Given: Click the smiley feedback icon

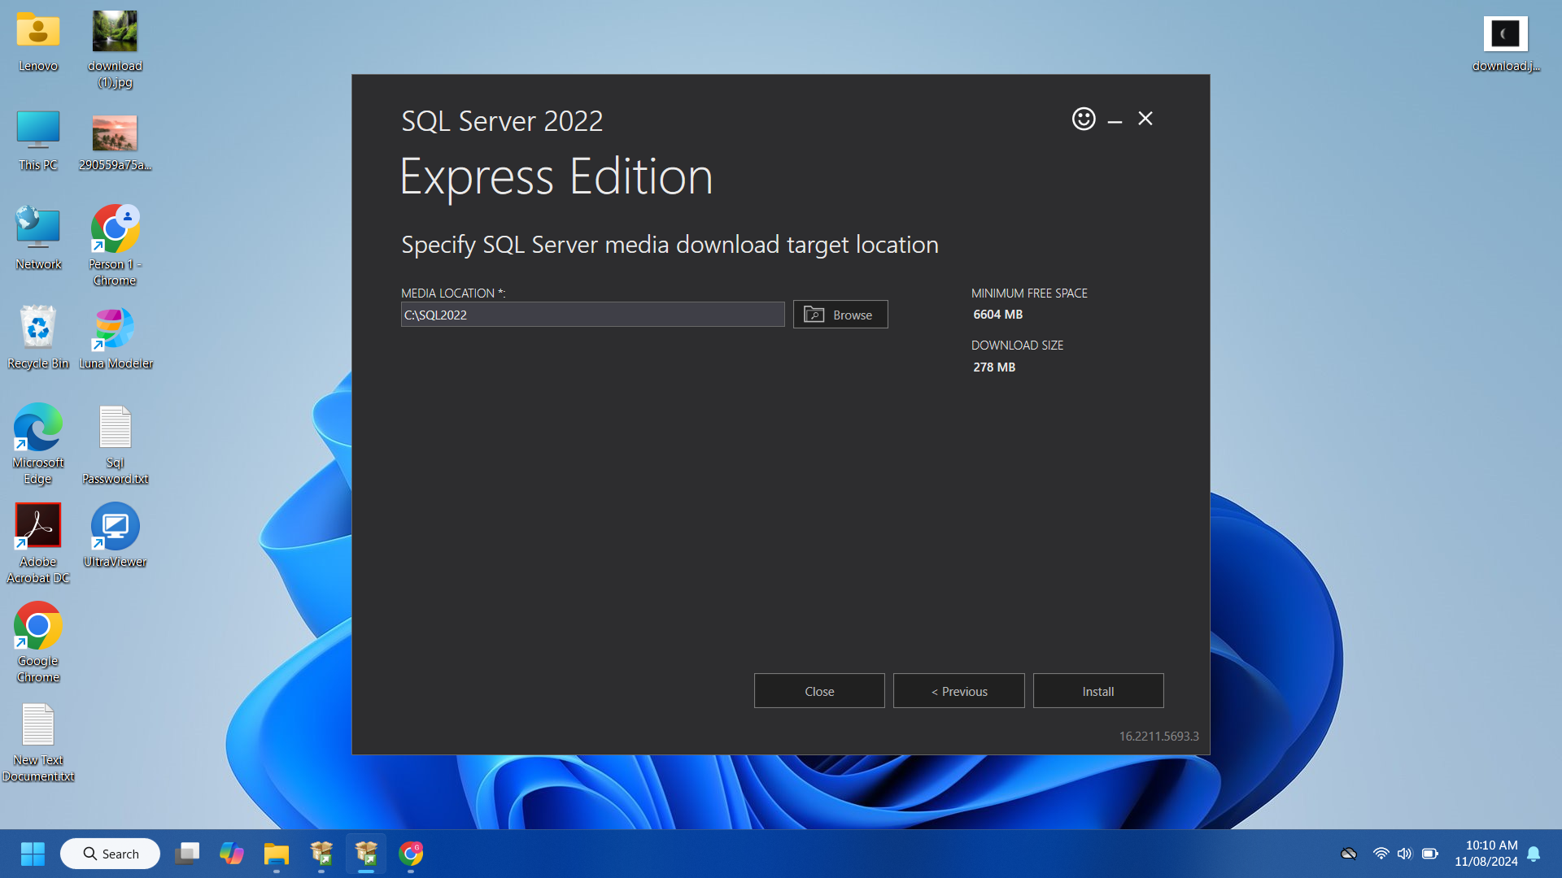Looking at the screenshot, I should 1083,119.
